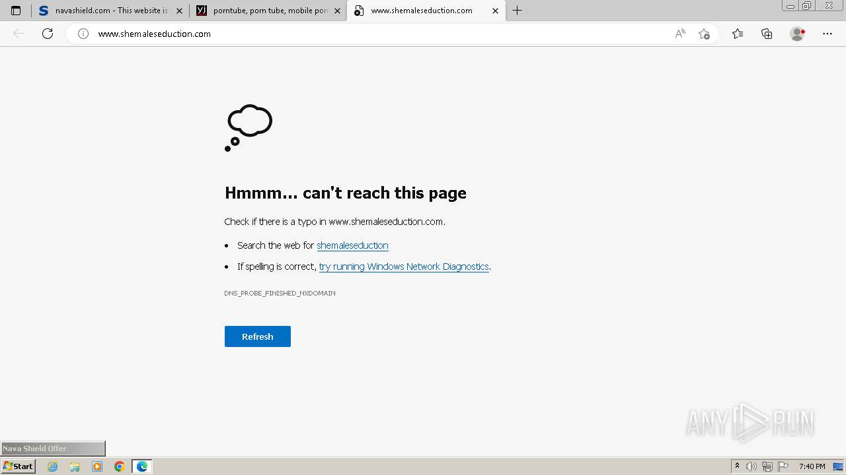Follow the shemaleseduction search link

tap(352, 245)
